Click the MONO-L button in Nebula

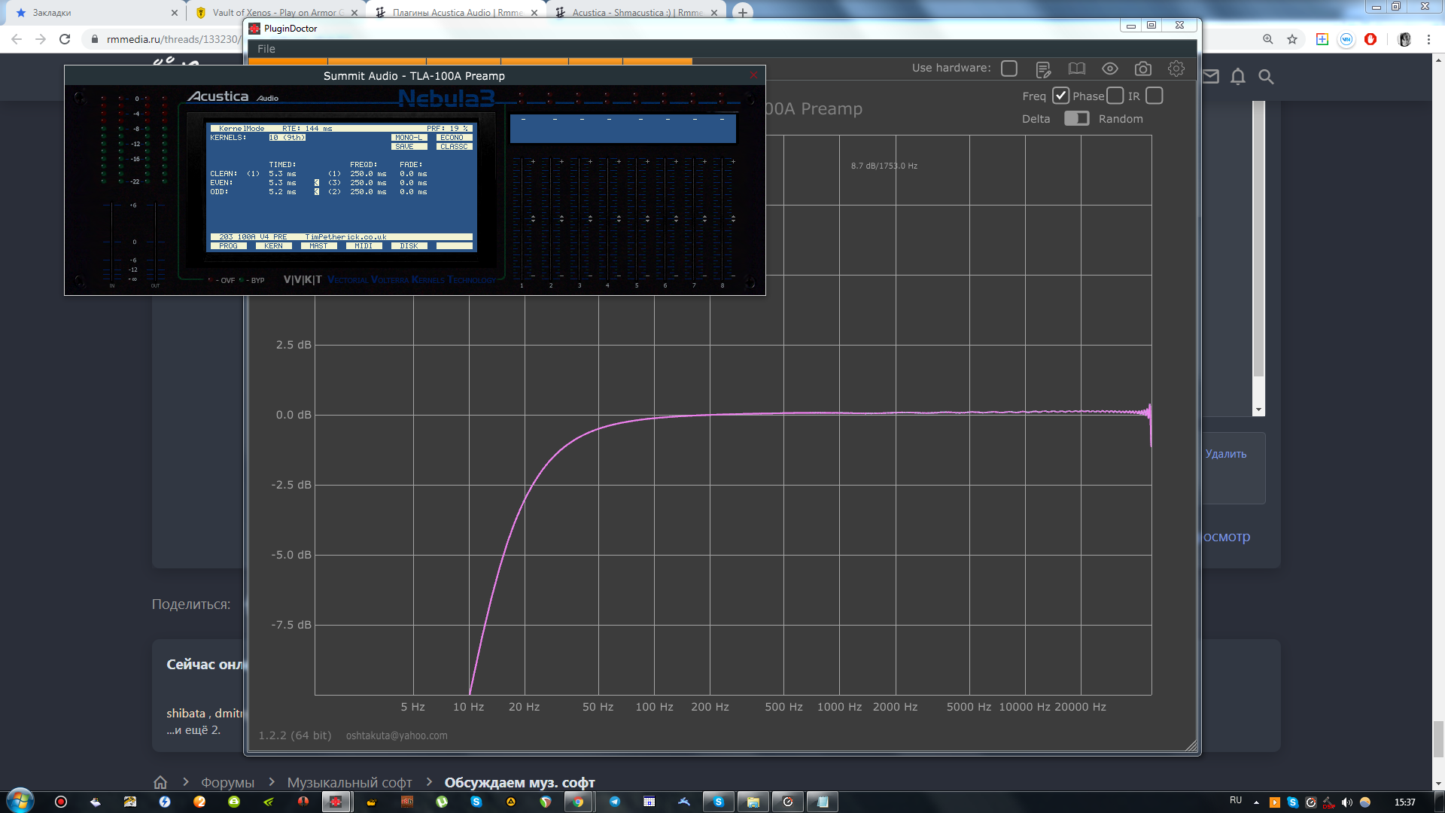[409, 138]
